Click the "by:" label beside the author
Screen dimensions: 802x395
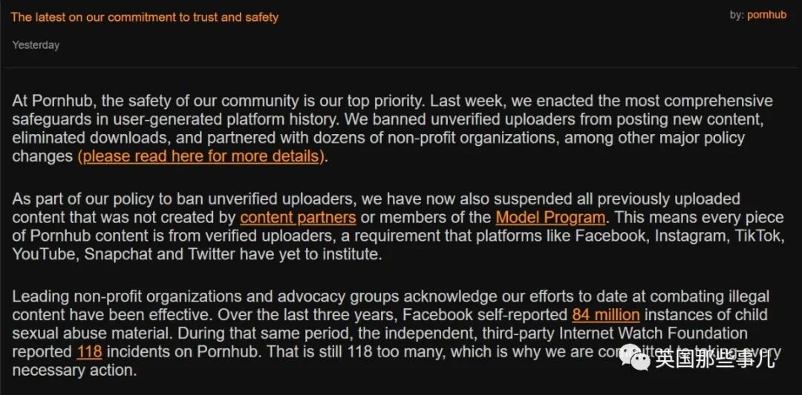pos(737,15)
